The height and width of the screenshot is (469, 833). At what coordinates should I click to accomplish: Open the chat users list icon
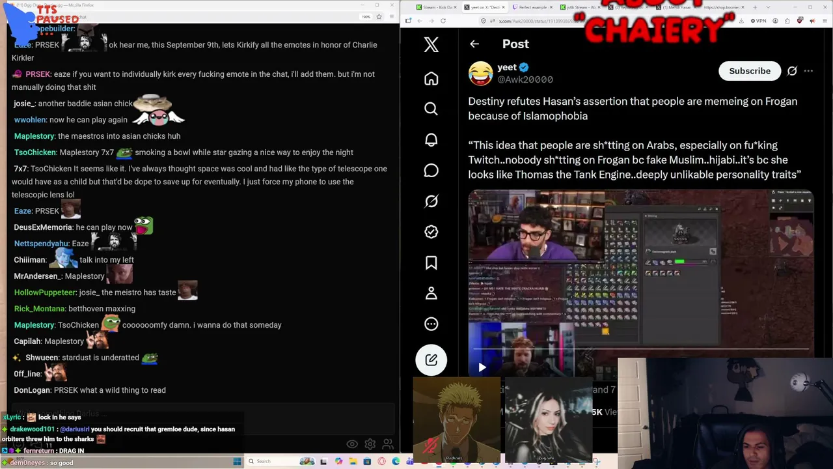pos(387,444)
